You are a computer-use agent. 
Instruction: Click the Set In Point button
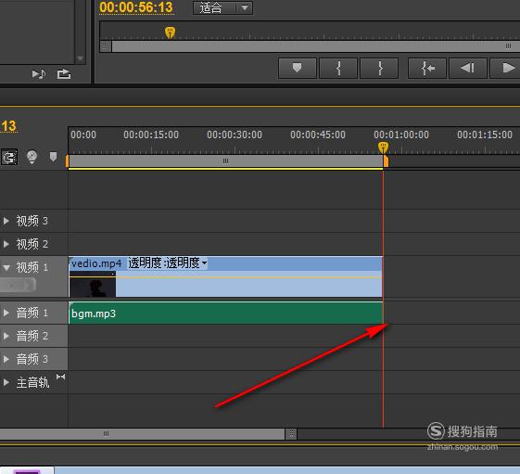338,68
